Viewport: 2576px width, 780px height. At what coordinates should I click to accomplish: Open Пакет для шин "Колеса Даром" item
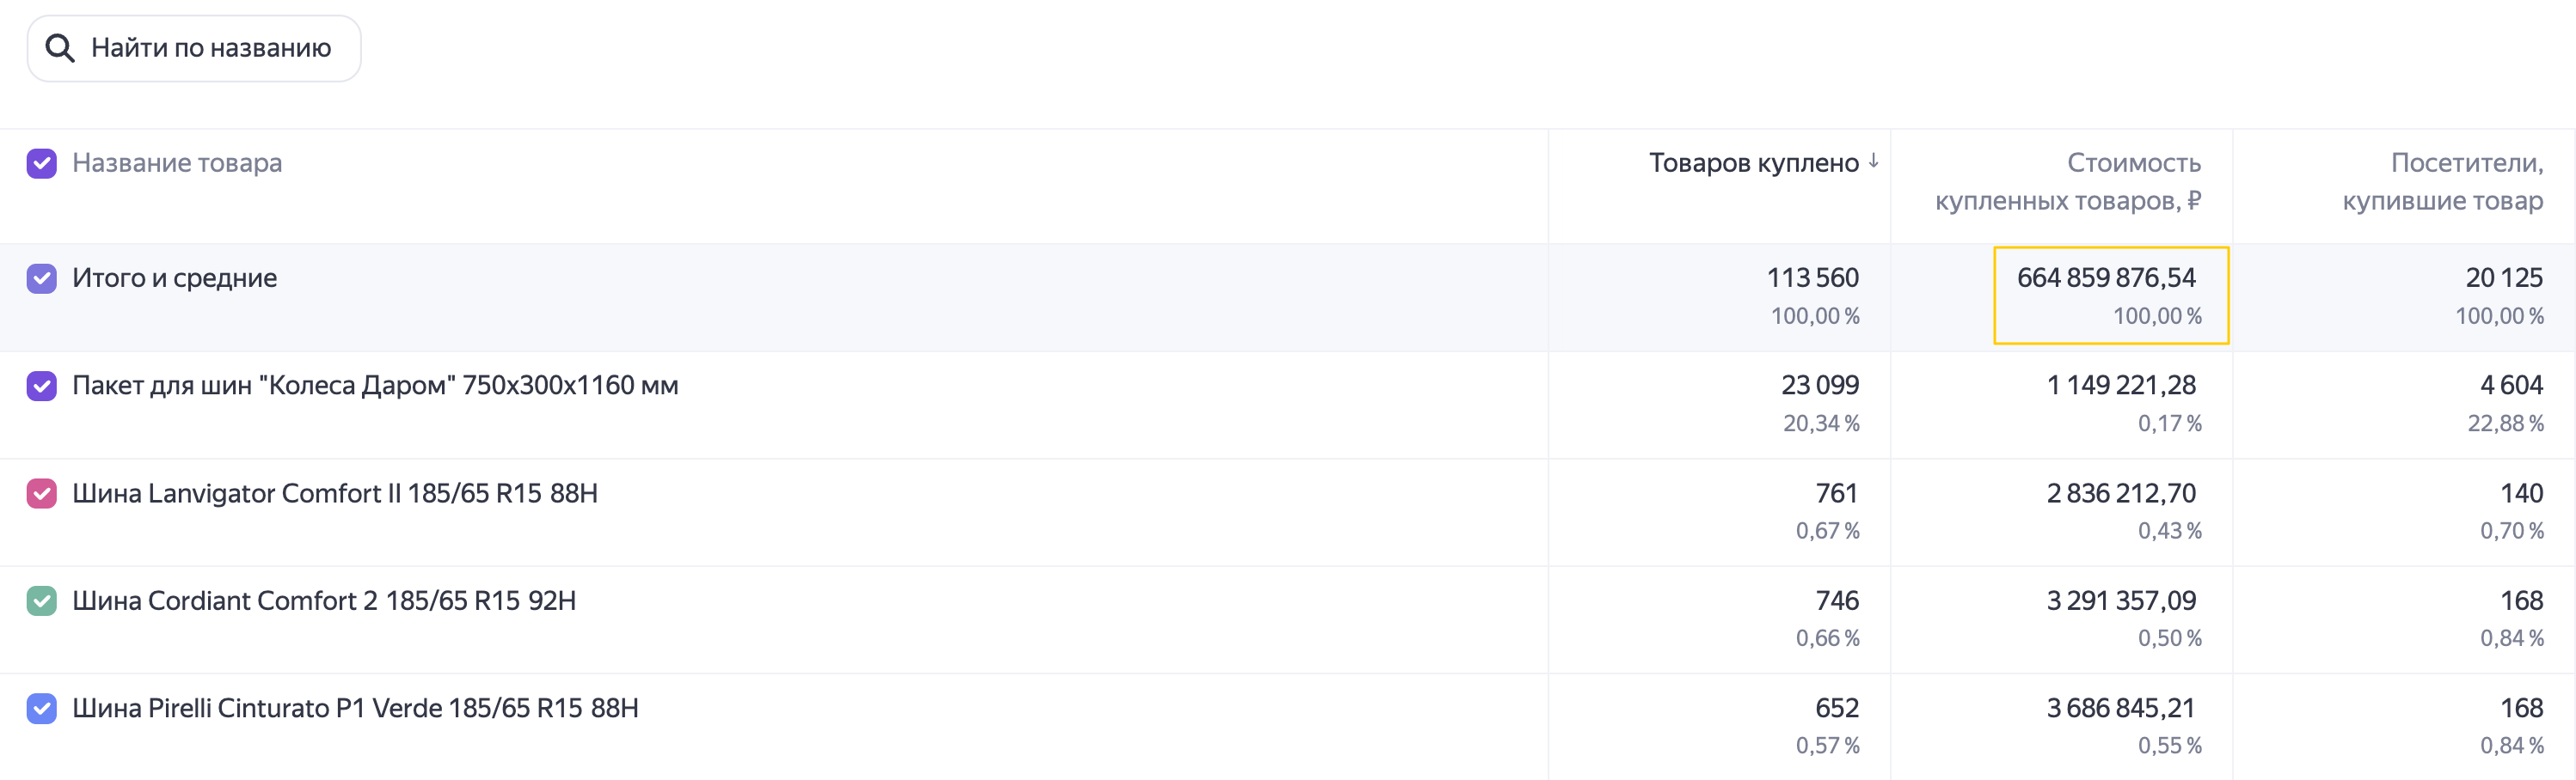375,386
